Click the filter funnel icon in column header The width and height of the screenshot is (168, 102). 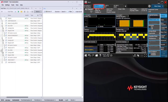point(40,15)
